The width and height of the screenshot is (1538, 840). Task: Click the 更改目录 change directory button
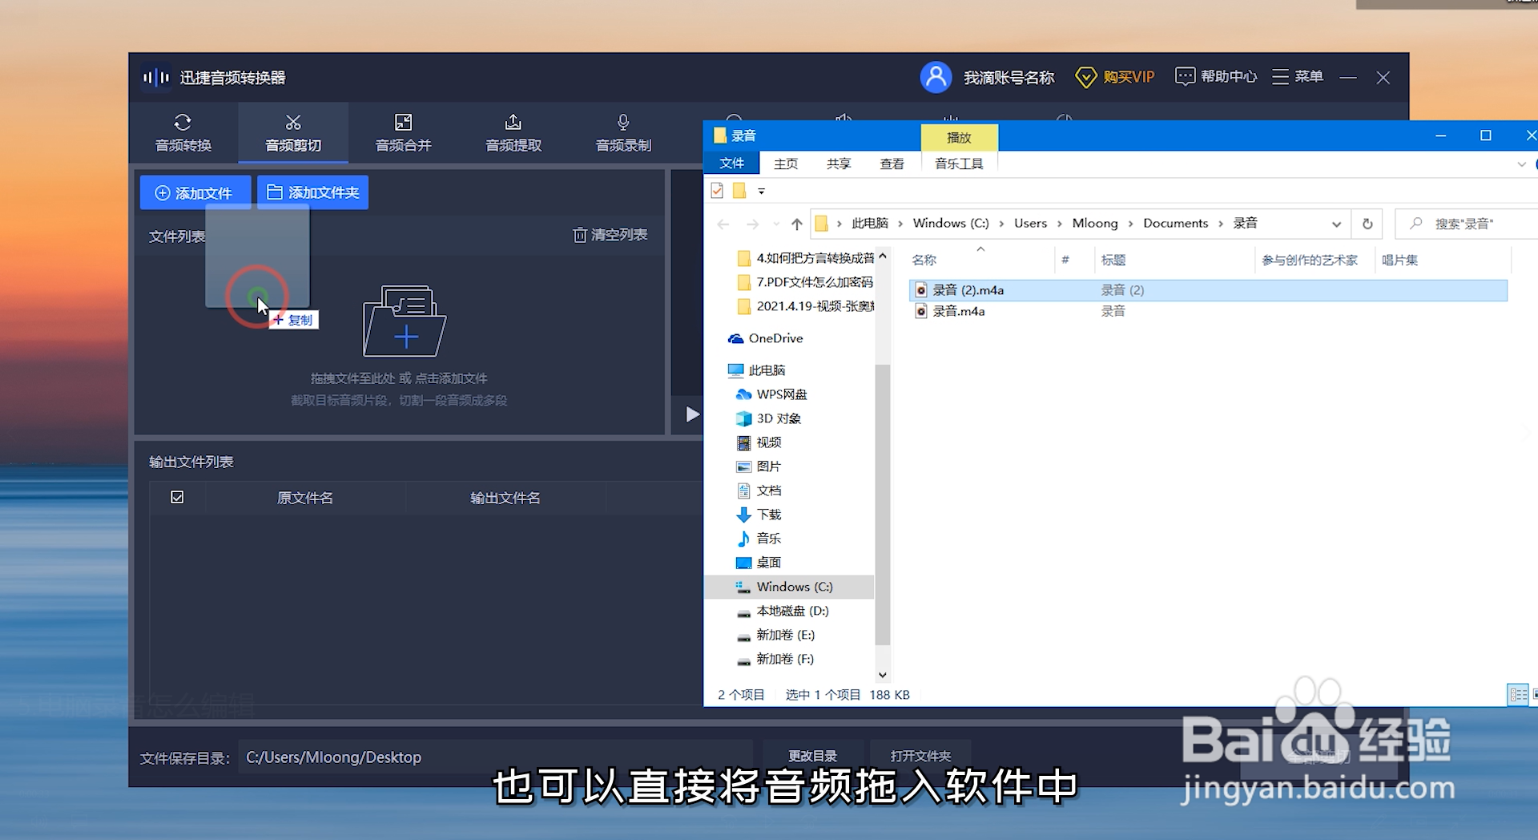[812, 756]
